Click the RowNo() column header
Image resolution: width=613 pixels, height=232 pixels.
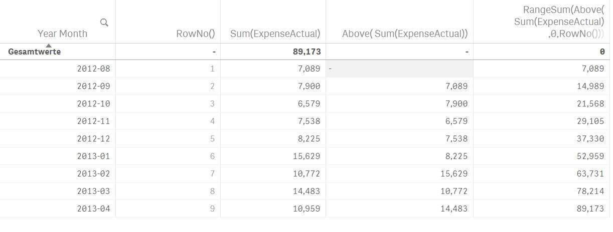196,33
